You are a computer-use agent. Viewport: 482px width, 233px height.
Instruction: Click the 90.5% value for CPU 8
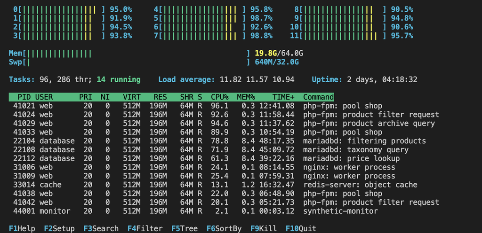pyautogui.click(x=402, y=10)
